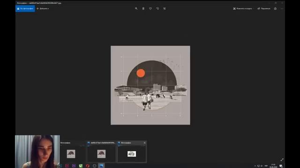Screen dimensions: 300x168
Task: Close the third taskbar preview window
Action: 145,143
